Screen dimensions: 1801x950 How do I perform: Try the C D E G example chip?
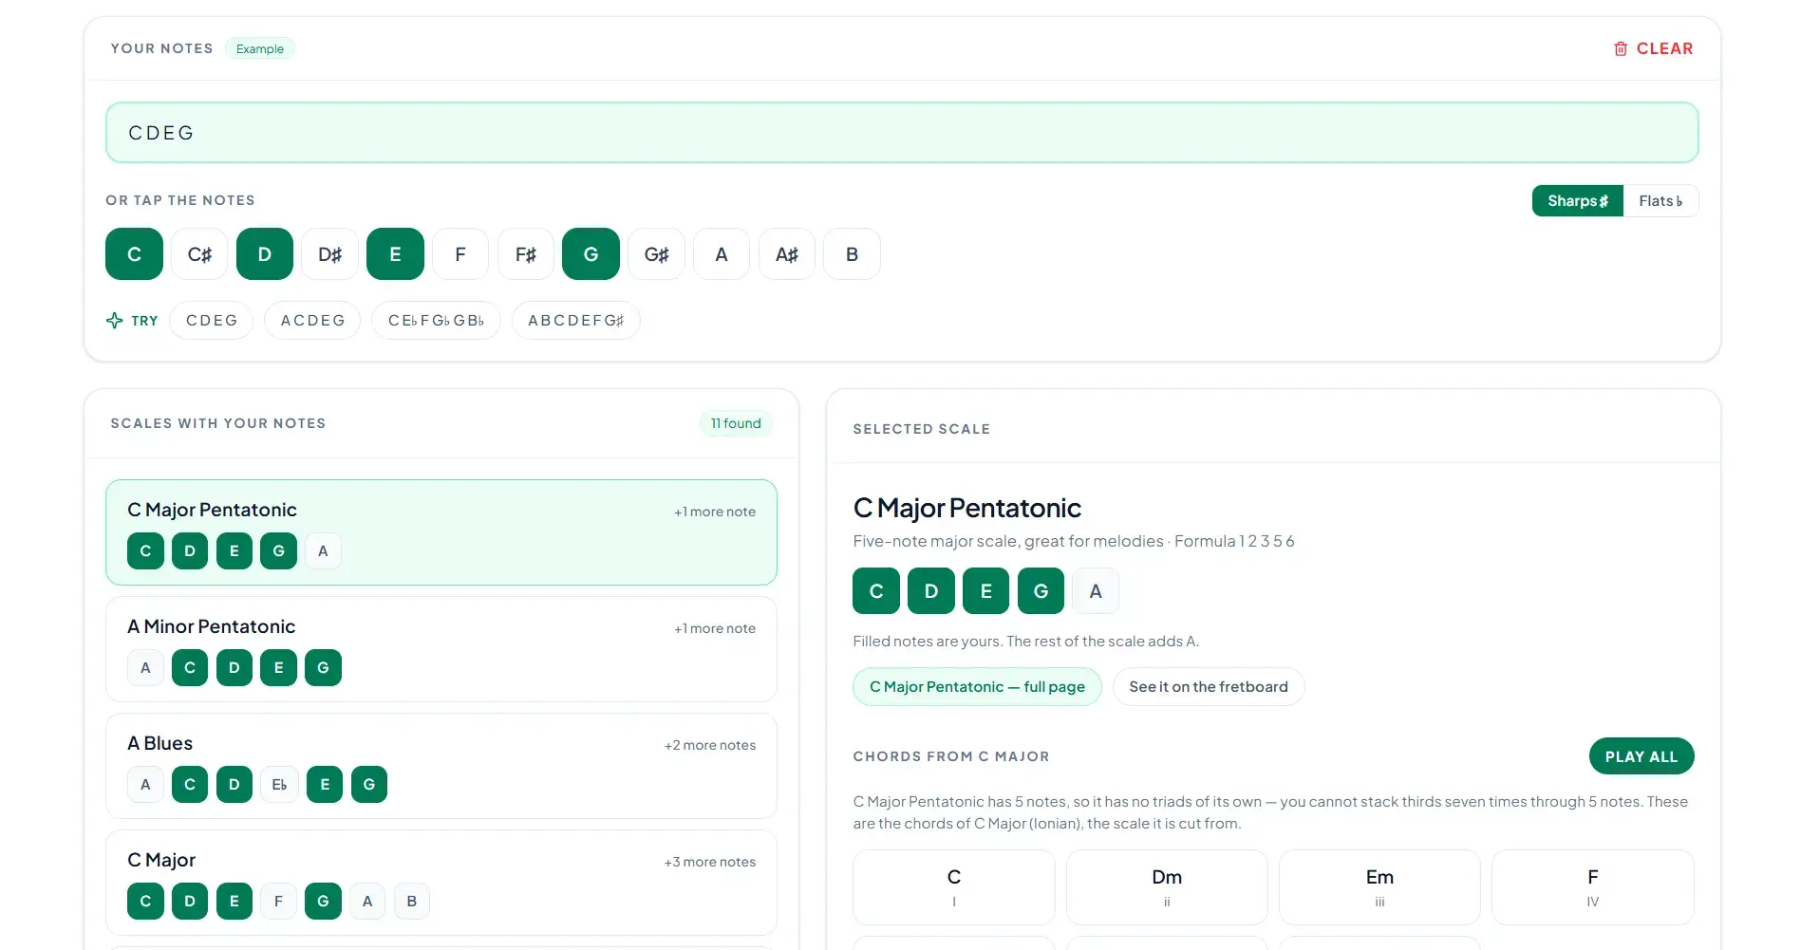[212, 321]
